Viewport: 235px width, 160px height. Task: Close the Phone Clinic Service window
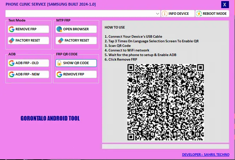pyautogui.click(x=225, y=5)
